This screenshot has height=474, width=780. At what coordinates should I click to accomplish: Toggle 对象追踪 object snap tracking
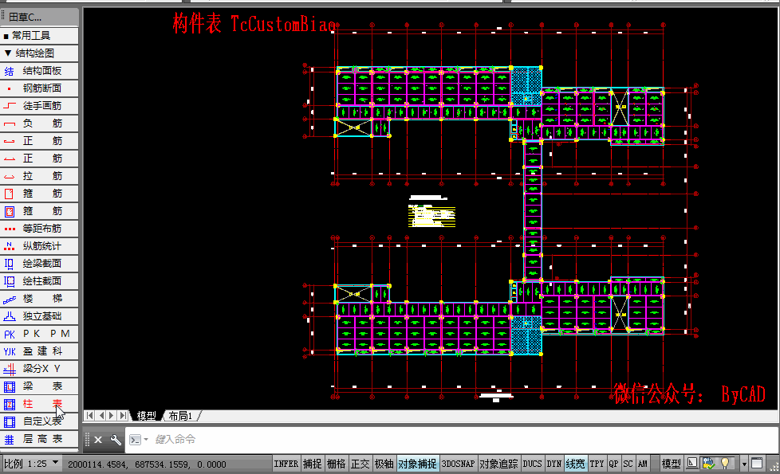coord(499,464)
